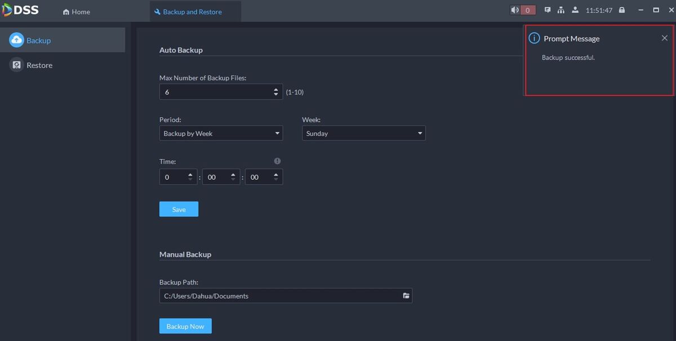This screenshot has width=676, height=341.
Task: Click the hour stepper arrows in Time
Action: (190, 177)
